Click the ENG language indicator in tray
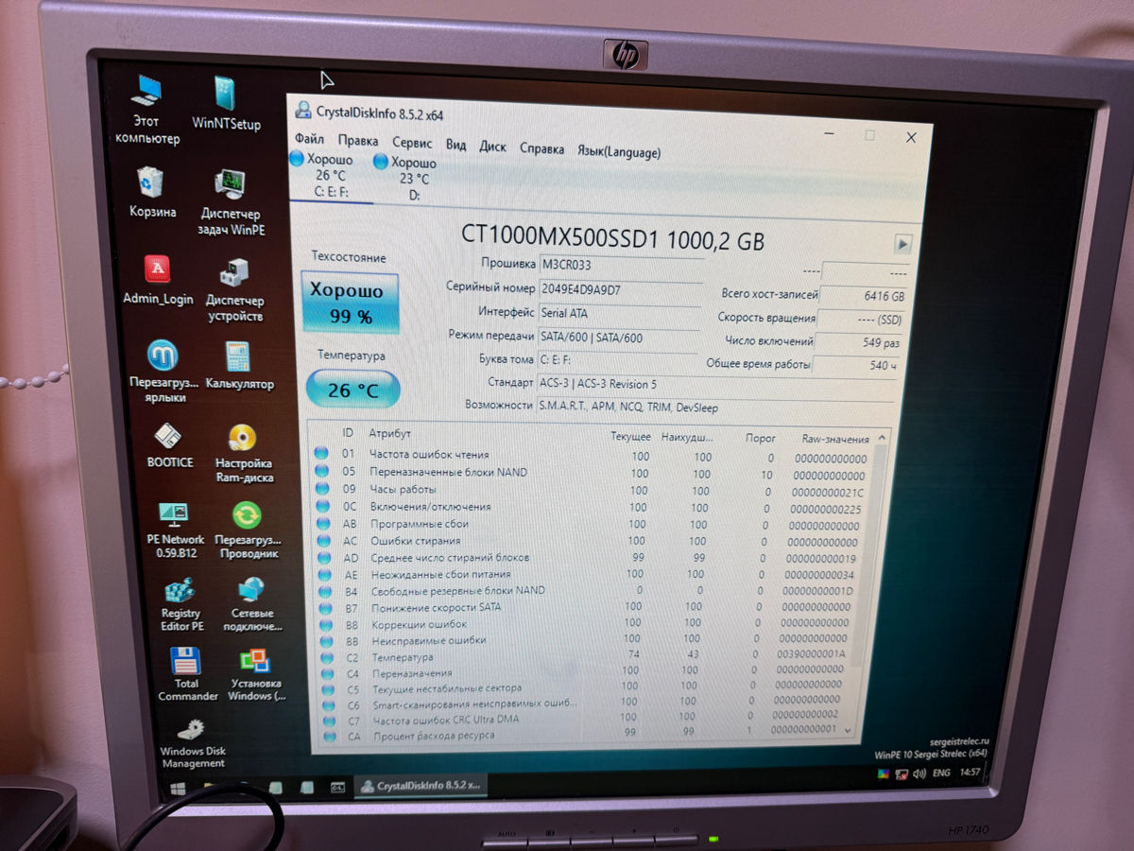 pos(941,773)
